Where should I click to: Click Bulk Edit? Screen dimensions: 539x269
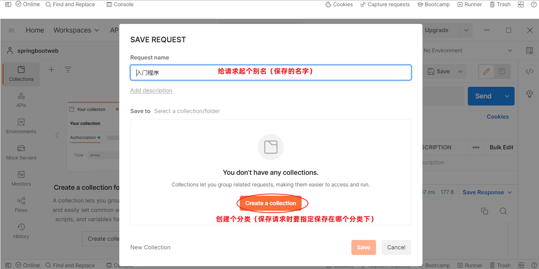point(501,147)
